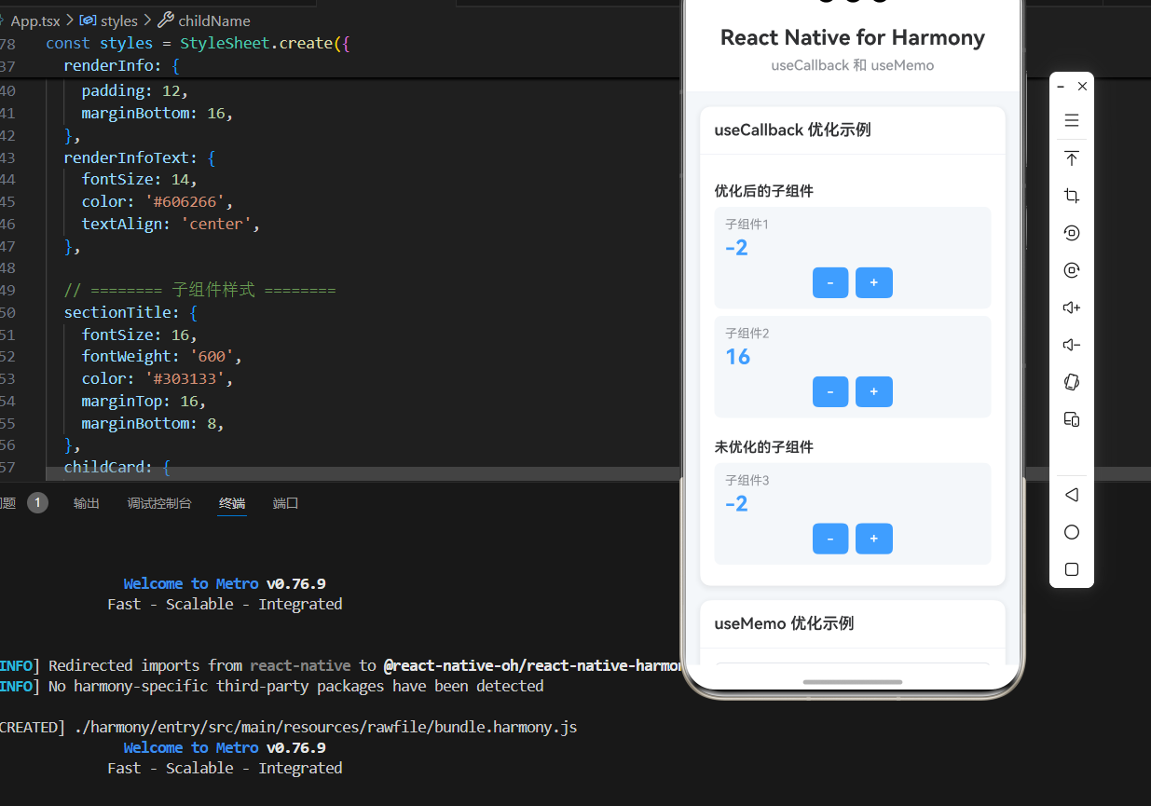Screen dimensions: 1151x806
Task: Decrease emulator volume with speaker minus icon
Action: [1072, 345]
